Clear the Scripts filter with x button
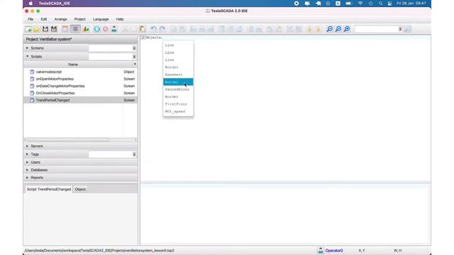Image resolution: width=454 pixels, height=255 pixels. click(x=134, y=57)
